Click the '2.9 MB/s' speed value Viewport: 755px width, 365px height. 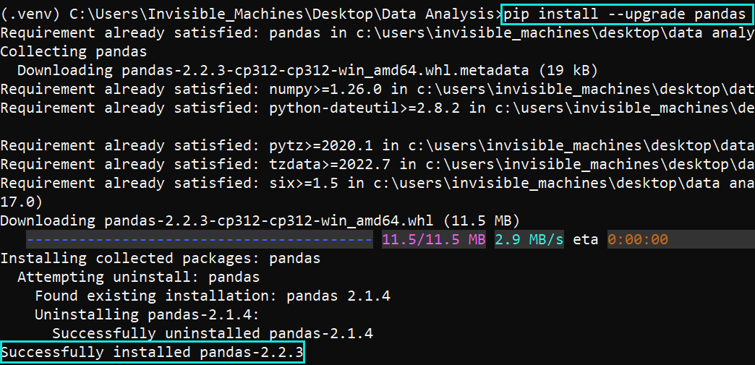(529, 239)
